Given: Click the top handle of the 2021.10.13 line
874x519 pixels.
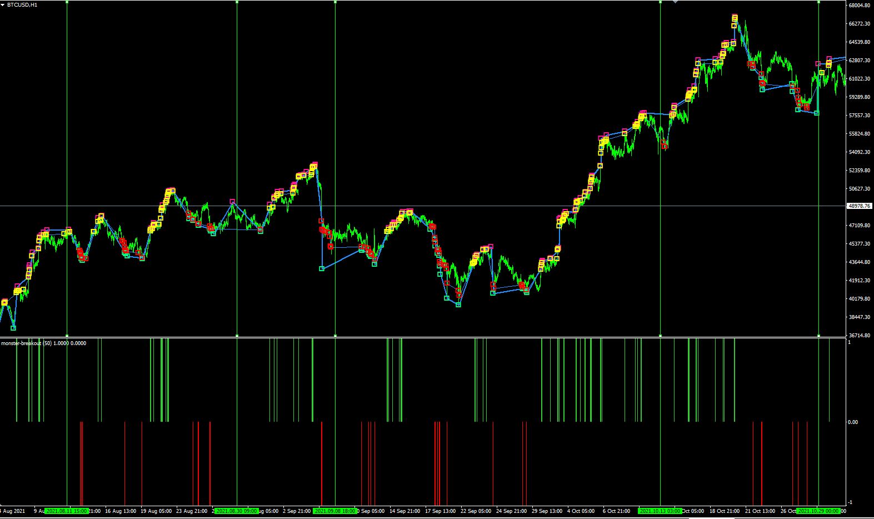Looking at the screenshot, I should [660, 2].
